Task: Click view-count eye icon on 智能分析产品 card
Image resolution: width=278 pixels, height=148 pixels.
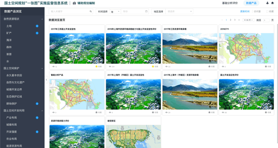Action: coord(53,112)
